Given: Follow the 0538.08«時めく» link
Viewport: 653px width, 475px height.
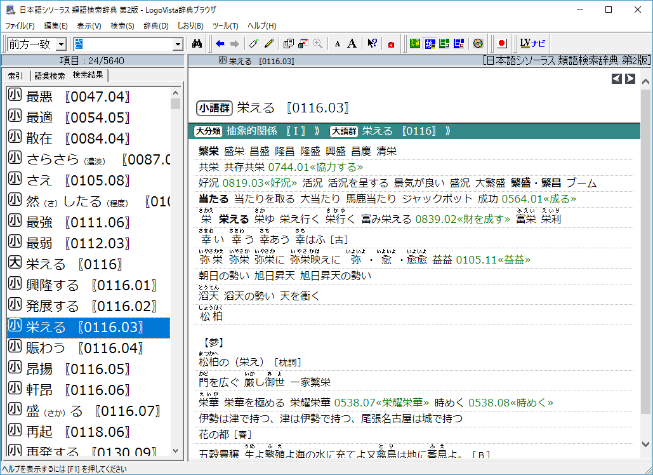Looking at the screenshot, I should coord(511,403).
